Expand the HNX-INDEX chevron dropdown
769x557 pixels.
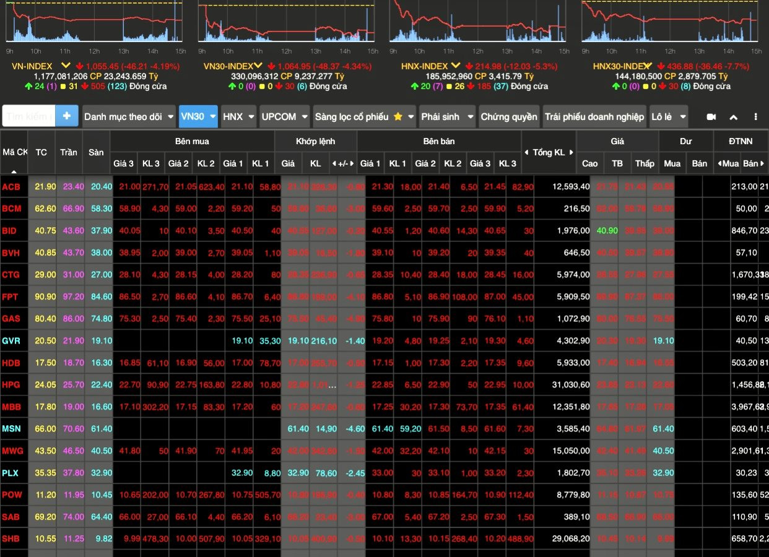[x=456, y=66]
